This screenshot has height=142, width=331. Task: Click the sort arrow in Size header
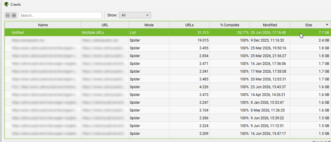[327, 25]
